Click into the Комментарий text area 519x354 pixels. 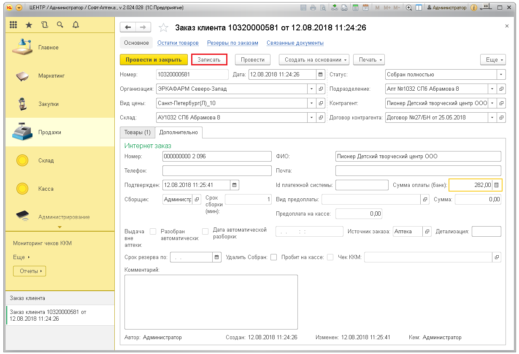tap(211, 302)
